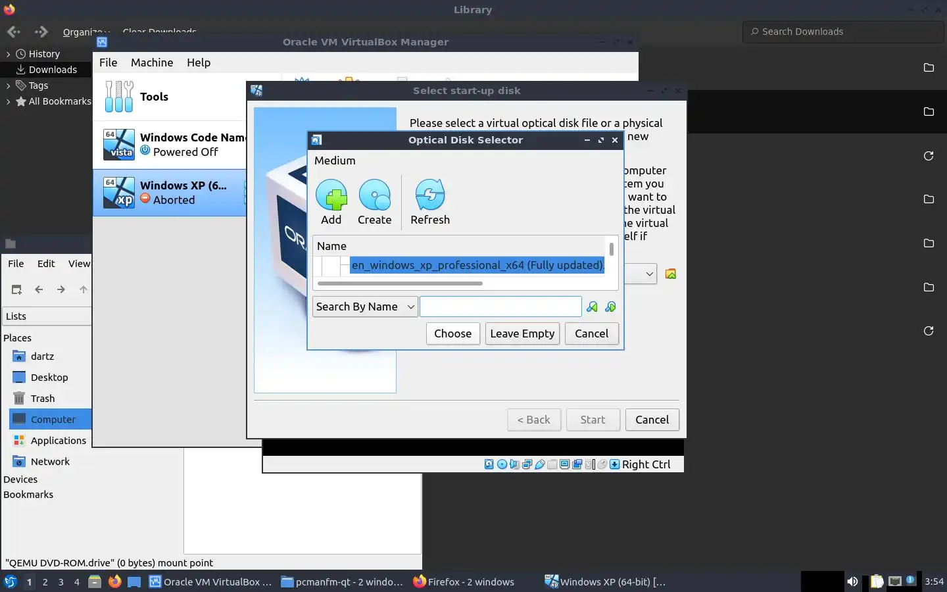The height and width of the screenshot is (592, 947).
Task: Click the Refresh media icon
Action: point(430,195)
